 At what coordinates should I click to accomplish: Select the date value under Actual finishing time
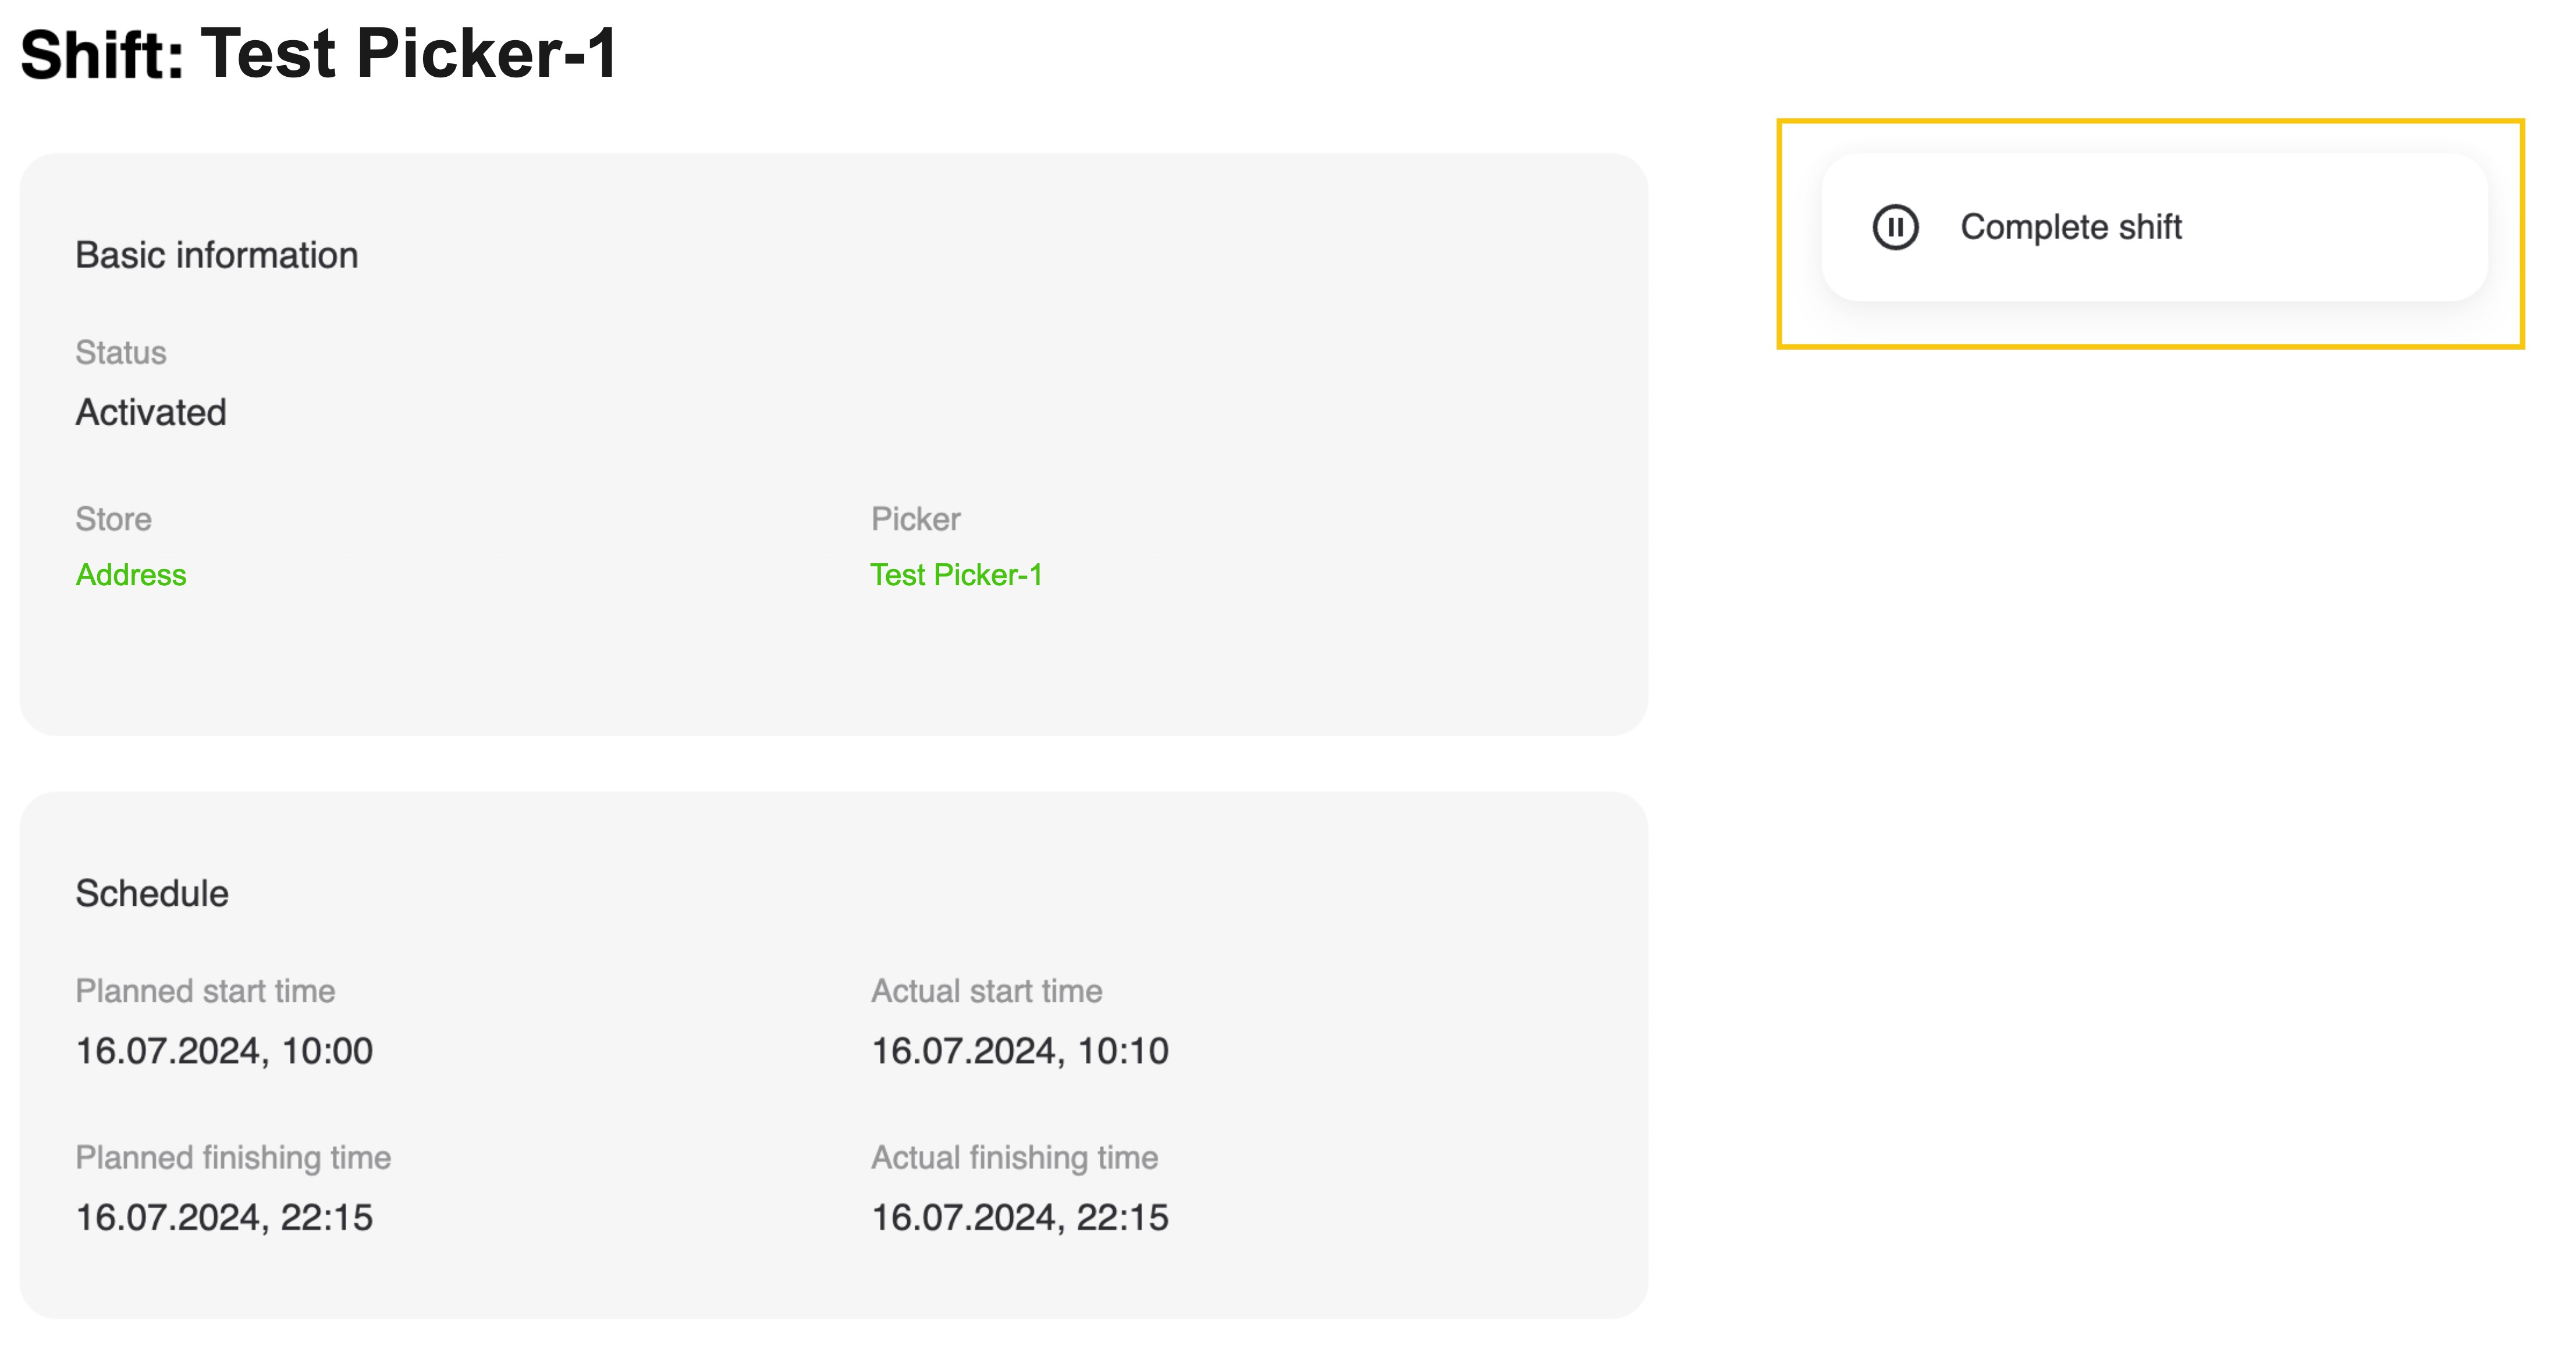[1019, 1217]
